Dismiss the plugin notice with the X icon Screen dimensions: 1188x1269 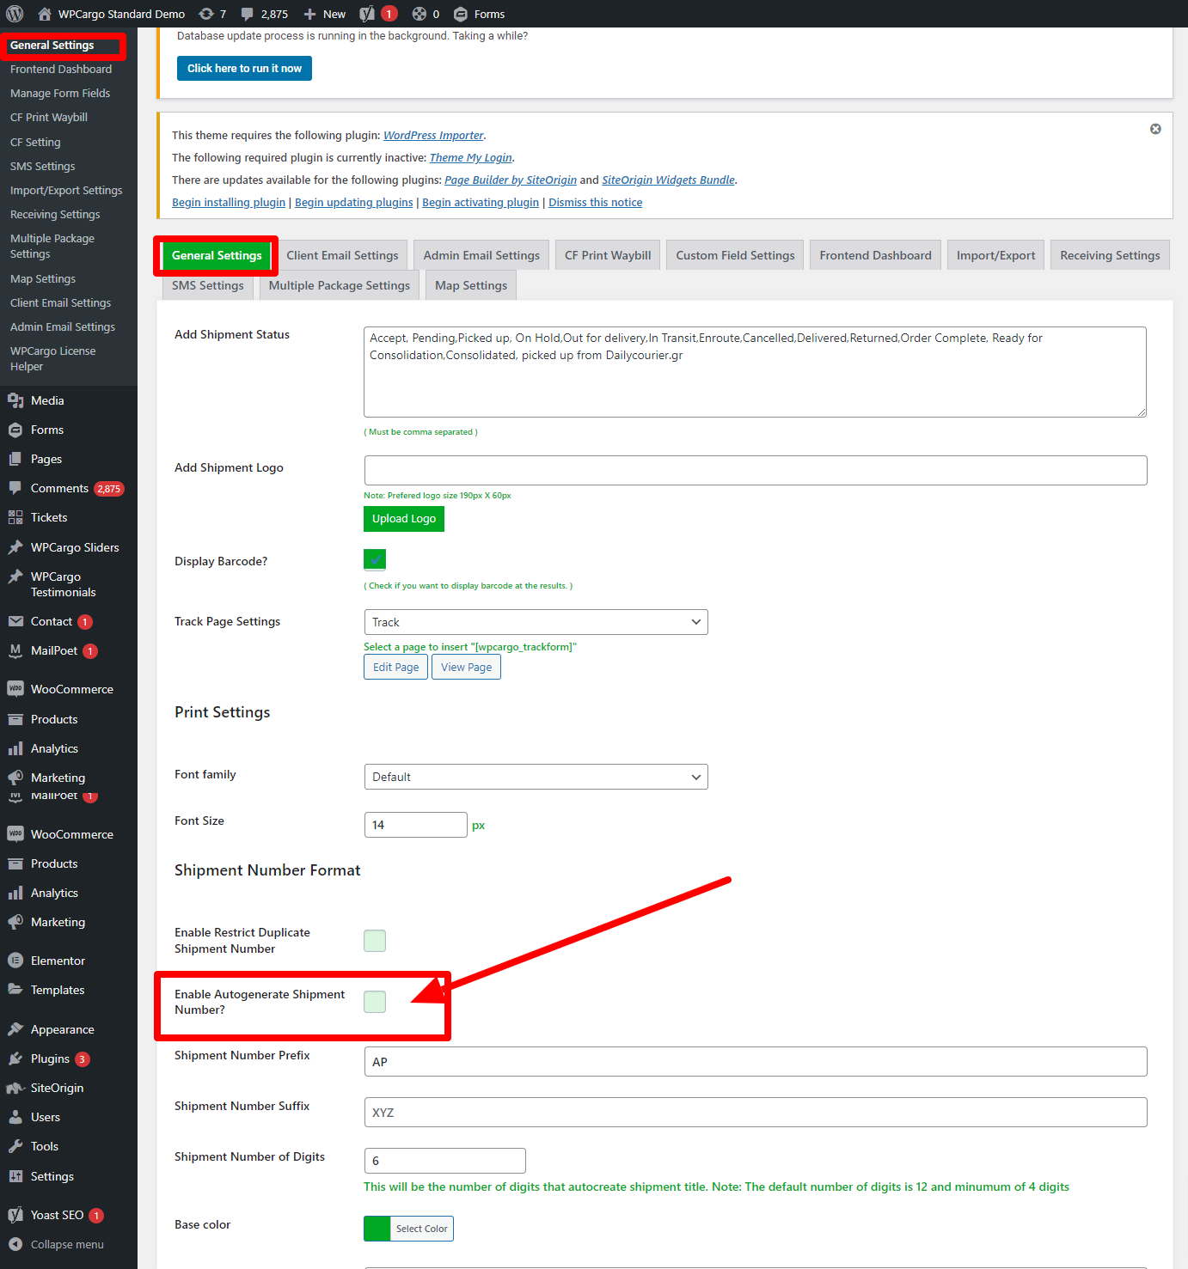pyautogui.click(x=1155, y=129)
